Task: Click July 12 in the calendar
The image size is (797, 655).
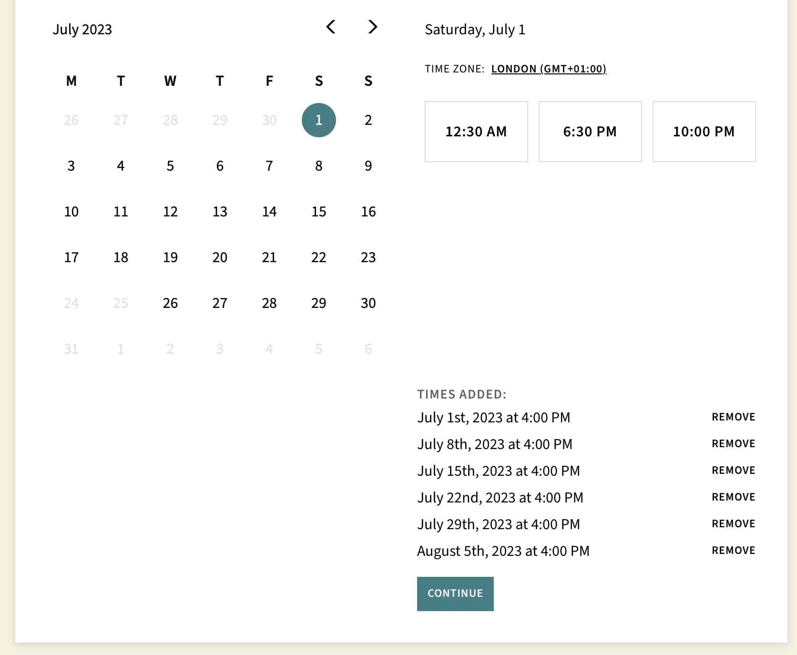Action: [x=170, y=212]
